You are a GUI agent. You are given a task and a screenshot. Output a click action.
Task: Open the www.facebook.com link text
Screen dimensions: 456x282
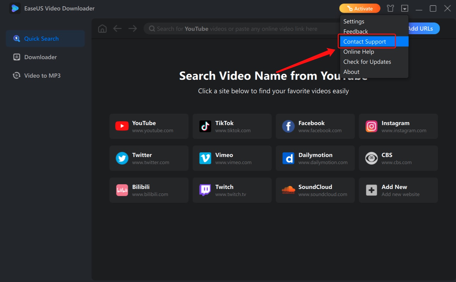click(320, 130)
